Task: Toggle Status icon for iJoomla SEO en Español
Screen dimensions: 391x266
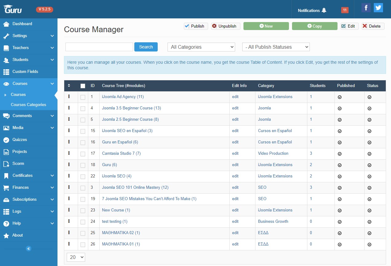Action: pyautogui.click(x=369, y=131)
